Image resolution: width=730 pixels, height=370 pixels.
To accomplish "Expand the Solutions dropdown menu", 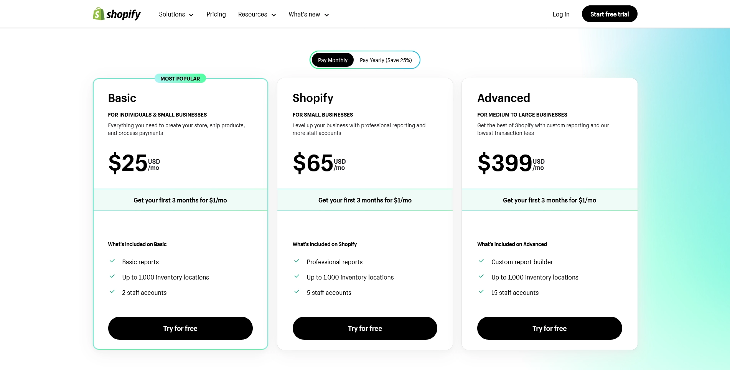I will tap(176, 15).
